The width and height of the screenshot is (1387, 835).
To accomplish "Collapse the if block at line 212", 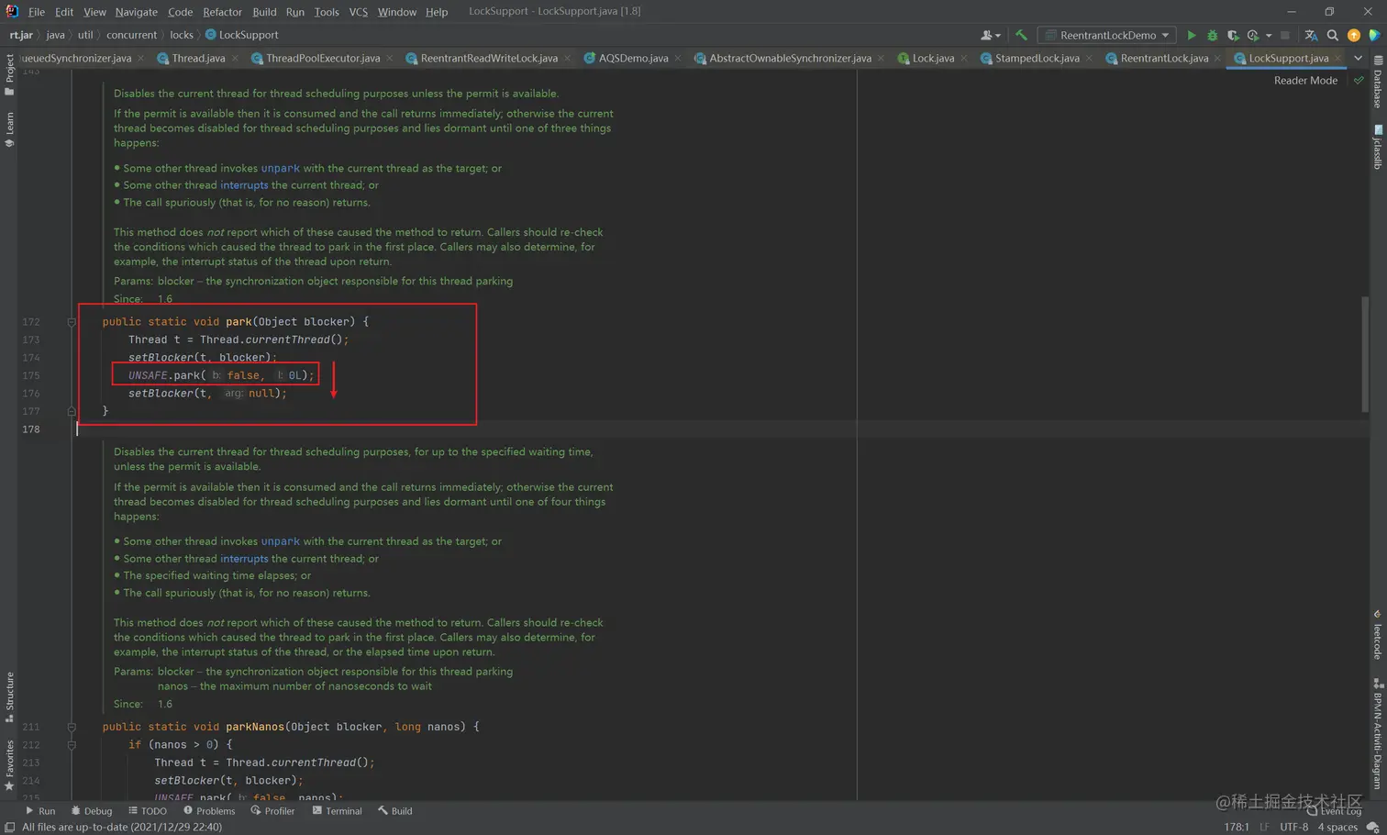I will [72, 745].
